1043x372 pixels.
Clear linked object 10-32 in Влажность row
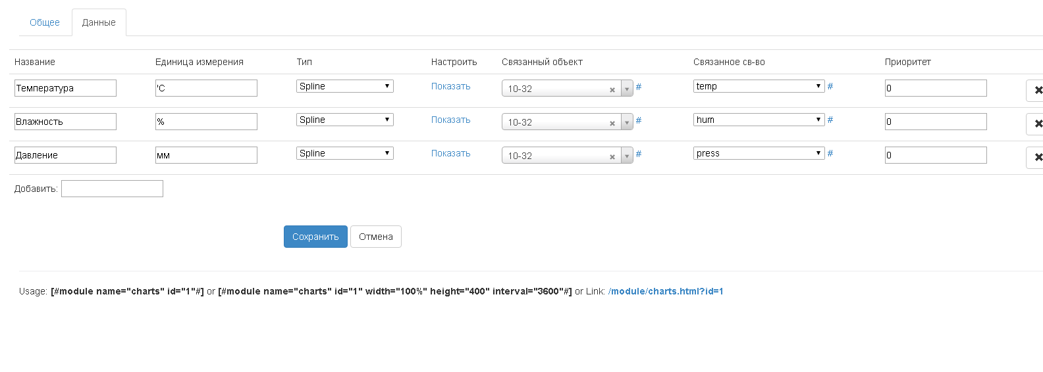coord(612,123)
